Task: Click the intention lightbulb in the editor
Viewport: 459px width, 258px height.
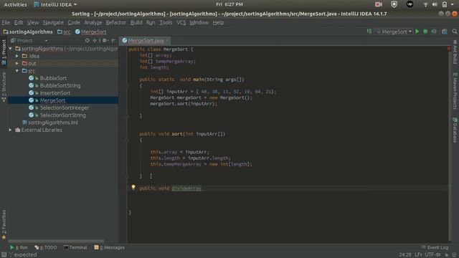Action: tap(133, 187)
